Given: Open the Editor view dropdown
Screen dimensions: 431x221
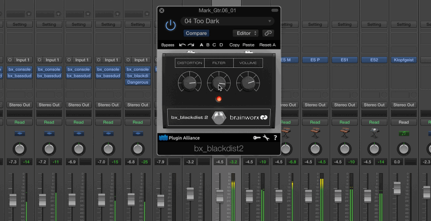Looking at the screenshot, I should tap(245, 33).
